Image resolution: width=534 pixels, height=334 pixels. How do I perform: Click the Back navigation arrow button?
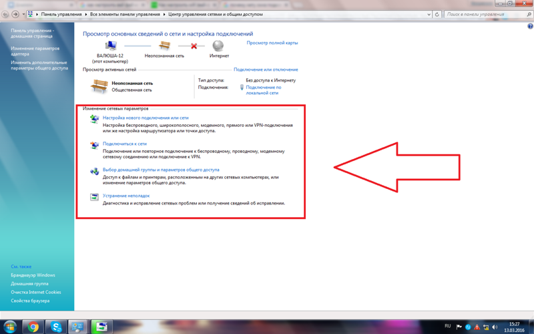pos(5,14)
